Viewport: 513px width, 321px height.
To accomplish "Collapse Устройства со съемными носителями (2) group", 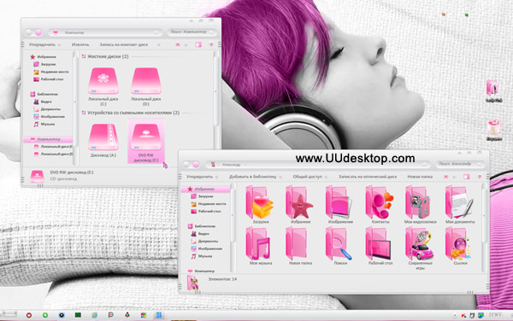I will tap(84, 113).
